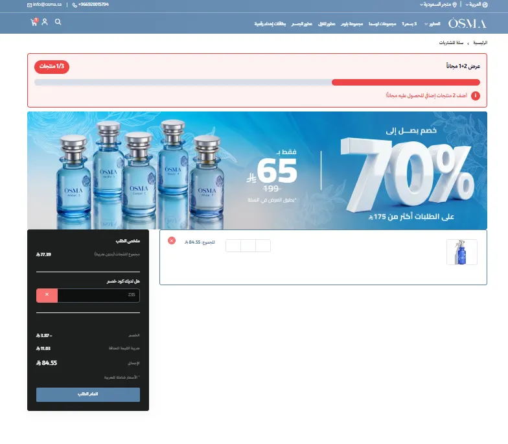Click the red info icon in offer box
The image size is (508, 444).
tap(476, 96)
